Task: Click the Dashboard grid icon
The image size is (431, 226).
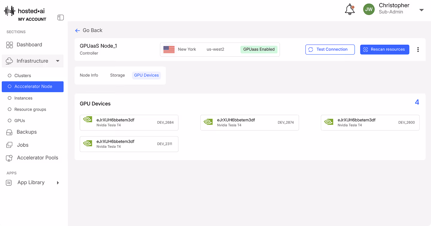Action: tap(10, 45)
